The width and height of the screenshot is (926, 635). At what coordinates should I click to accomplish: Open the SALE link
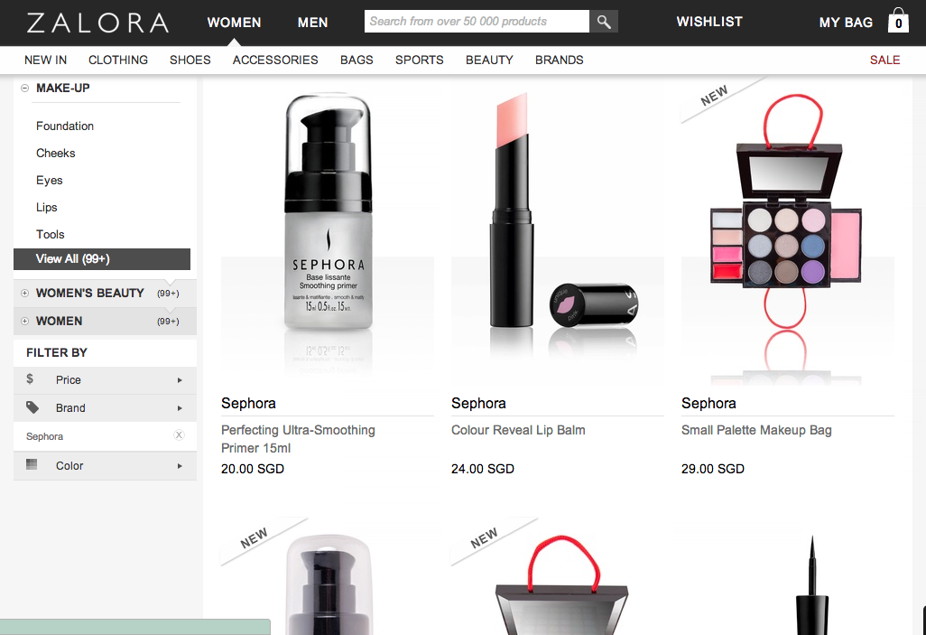884,60
